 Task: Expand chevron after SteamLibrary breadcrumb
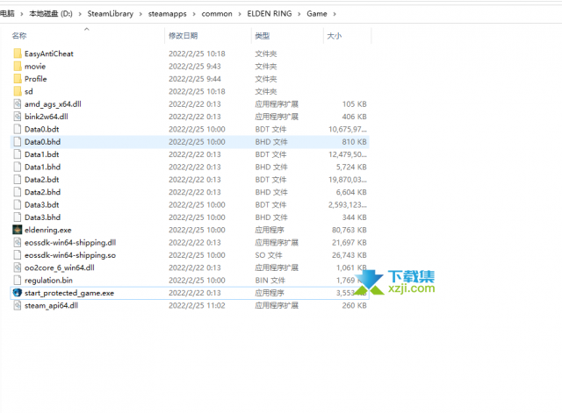140,14
